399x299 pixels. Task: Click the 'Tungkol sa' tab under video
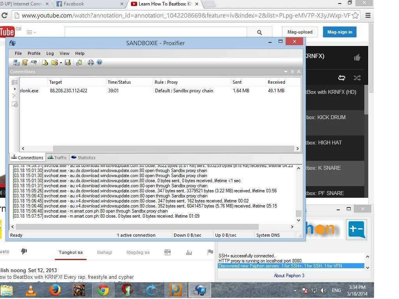click(x=71, y=252)
